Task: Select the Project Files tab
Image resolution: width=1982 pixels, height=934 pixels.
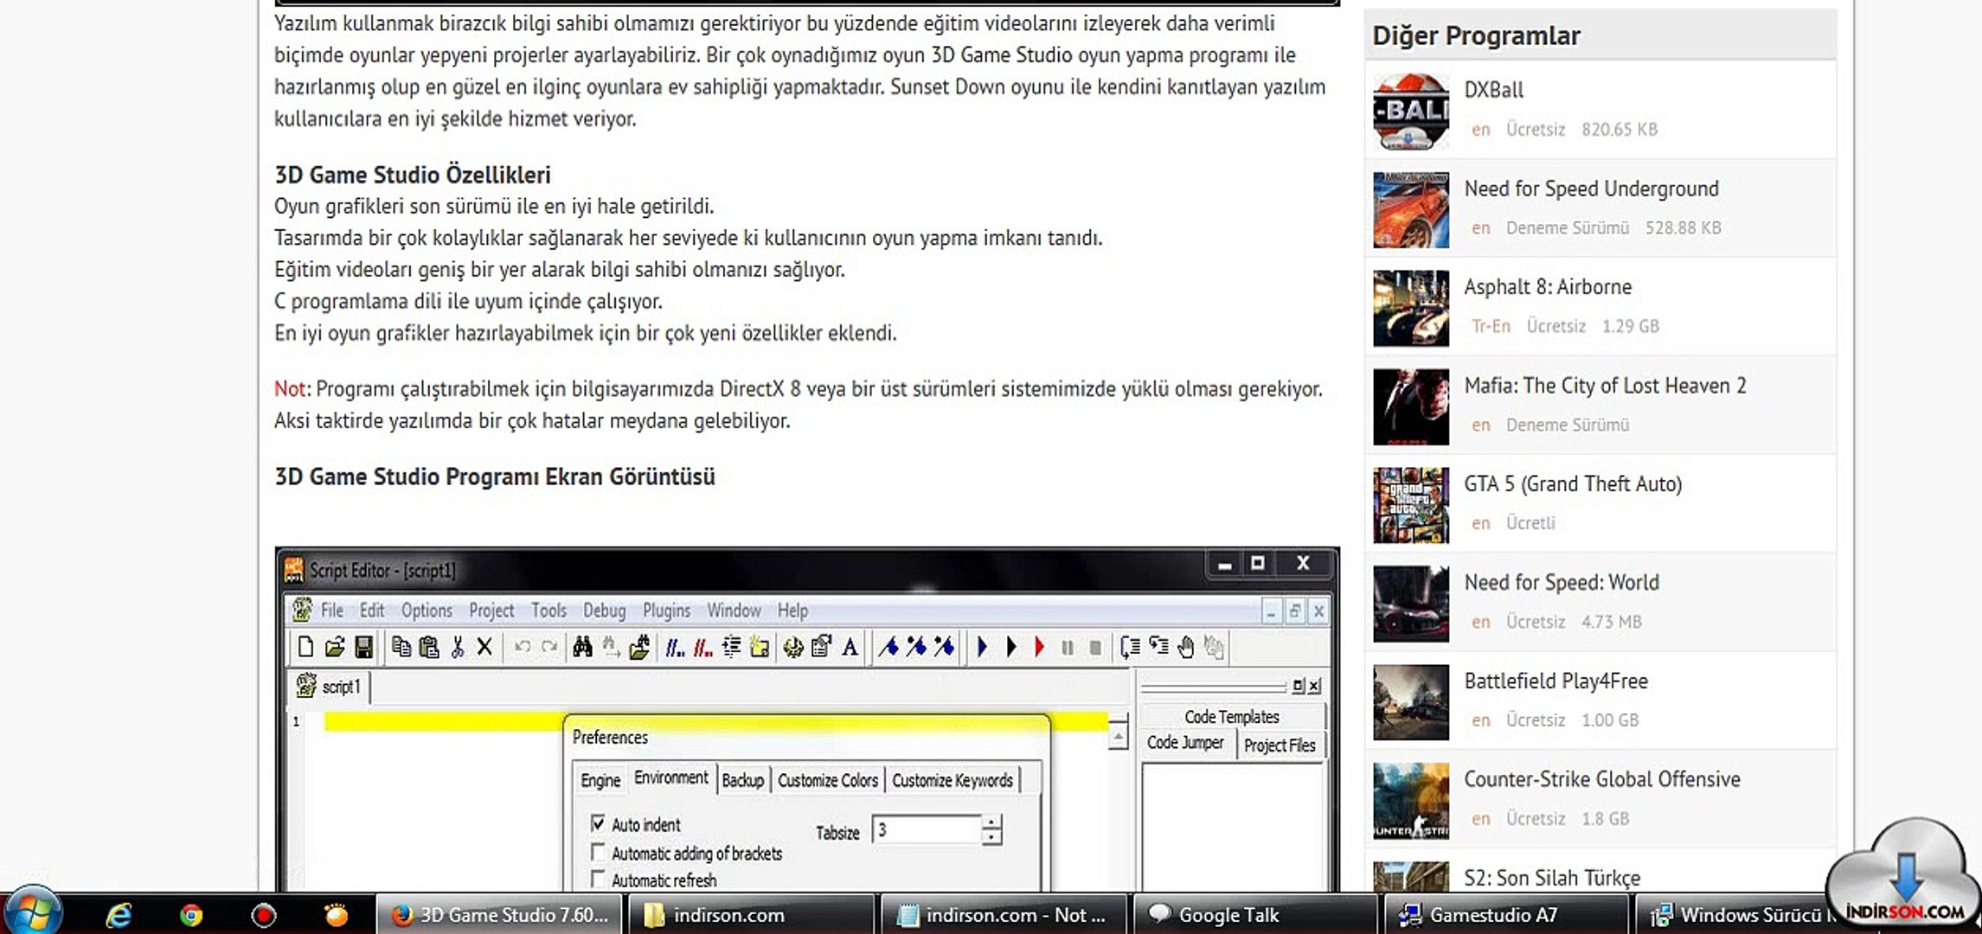Action: [1279, 745]
